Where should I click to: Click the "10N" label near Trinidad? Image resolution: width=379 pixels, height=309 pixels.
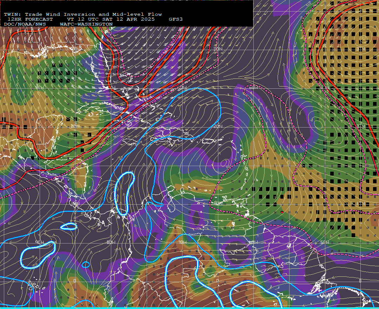[218, 203]
